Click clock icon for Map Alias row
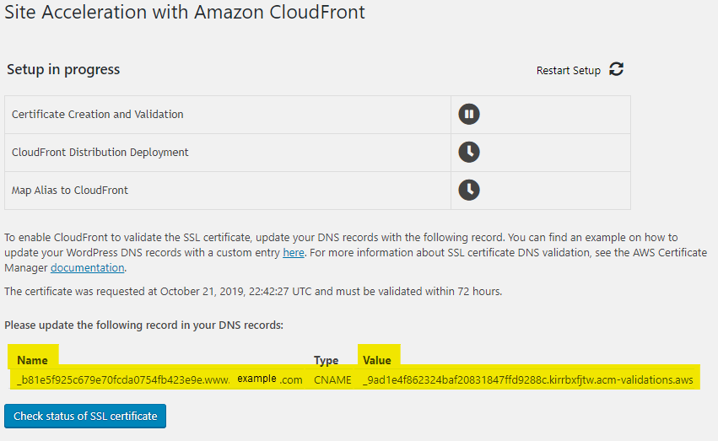 pos(469,190)
